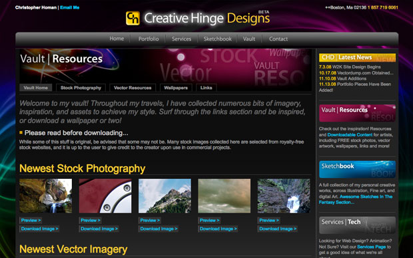Viewport: 413px width, 258px height.
Task: Download the cloudy sky image
Action: [x=218, y=229]
